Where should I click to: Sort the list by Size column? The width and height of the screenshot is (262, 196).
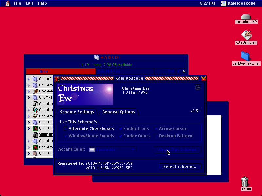point(165,71)
